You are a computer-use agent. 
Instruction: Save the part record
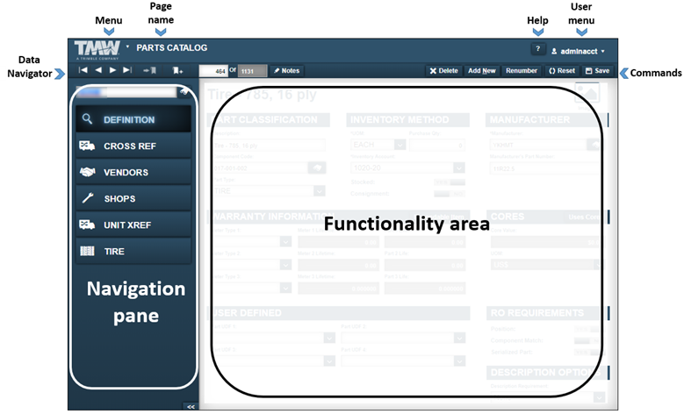pos(597,70)
